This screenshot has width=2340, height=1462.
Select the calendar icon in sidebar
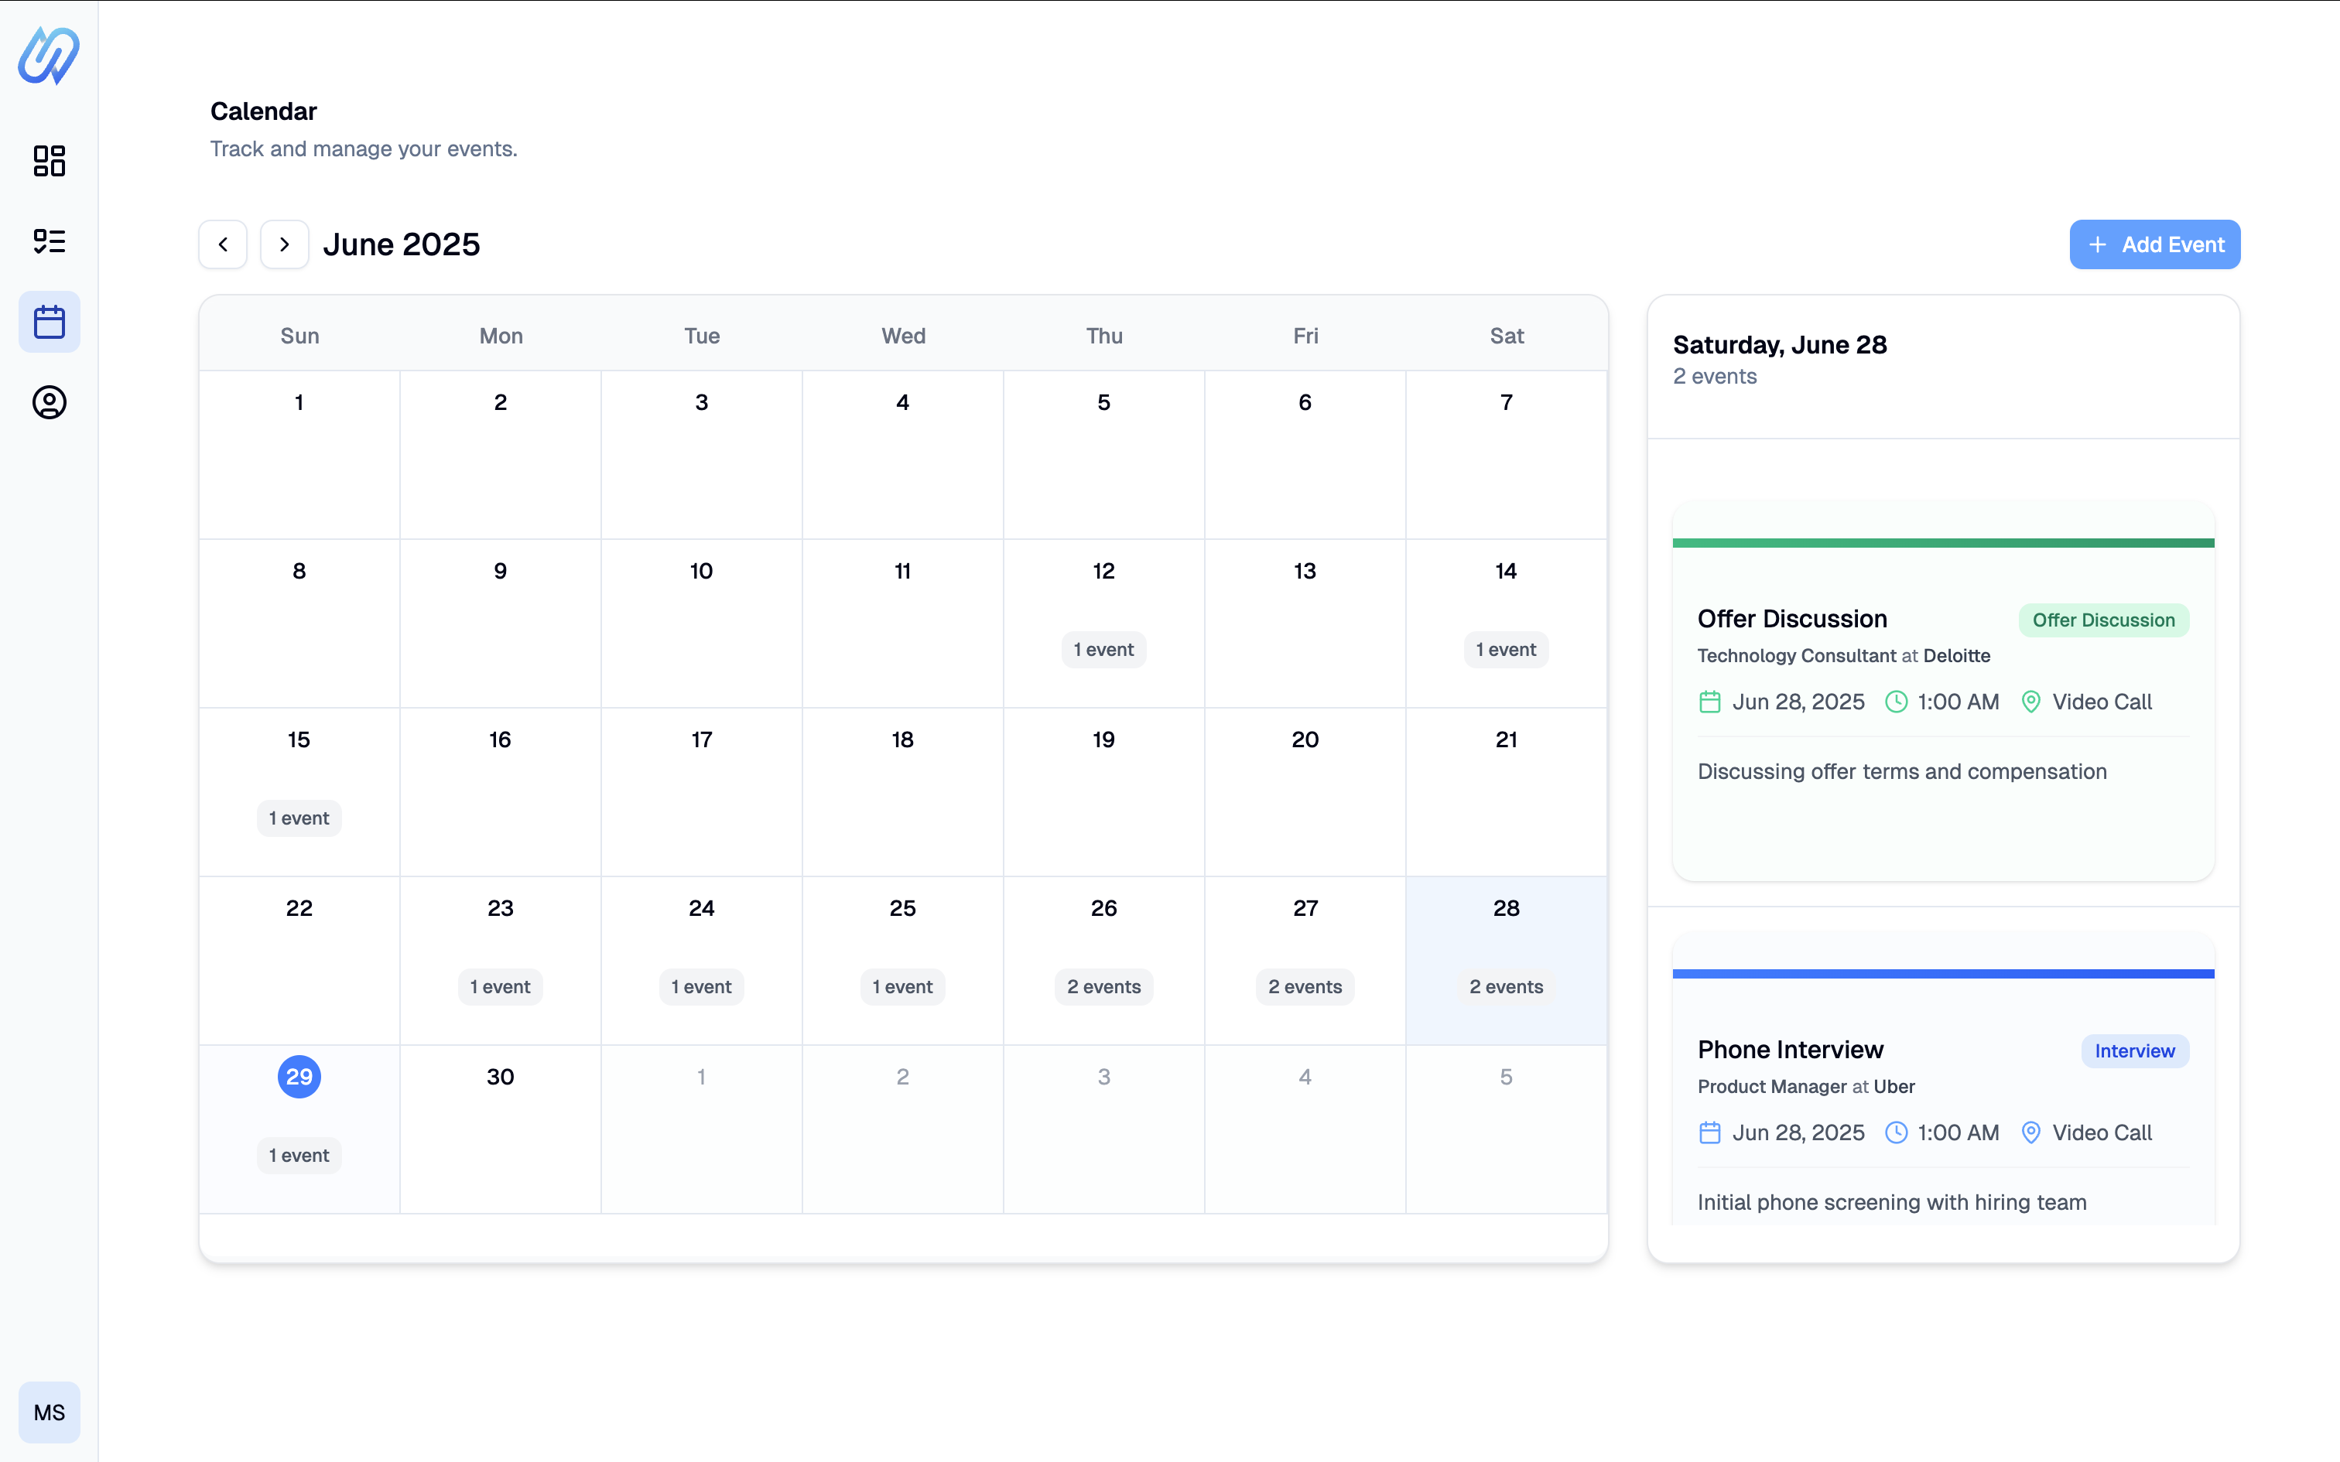[x=50, y=322]
